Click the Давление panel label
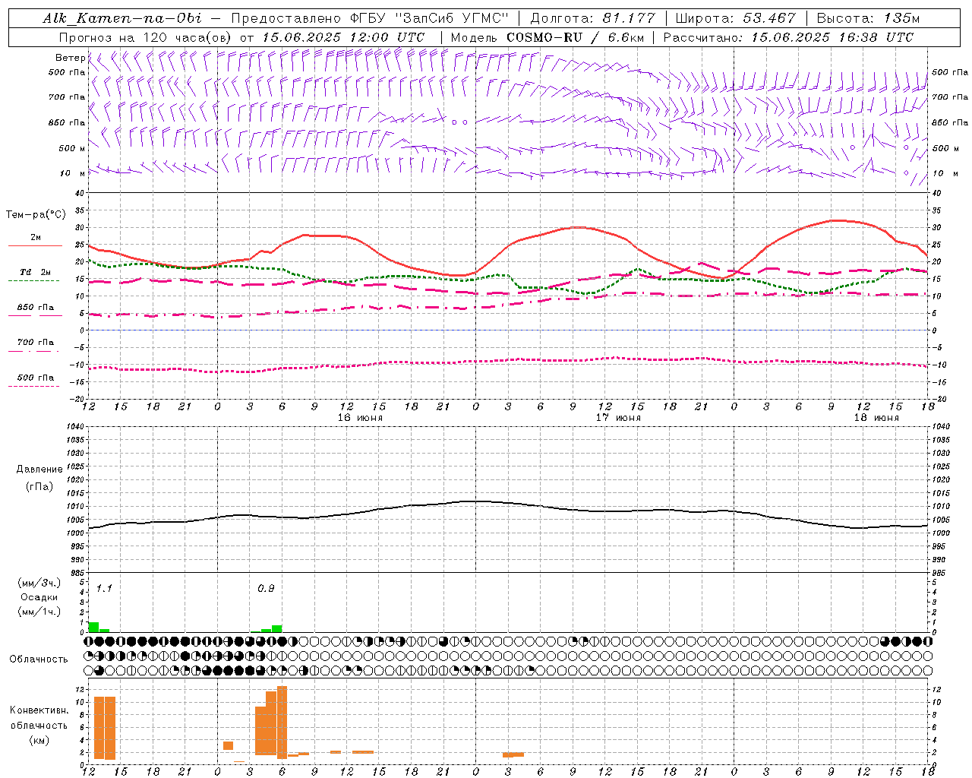 pos(39,470)
